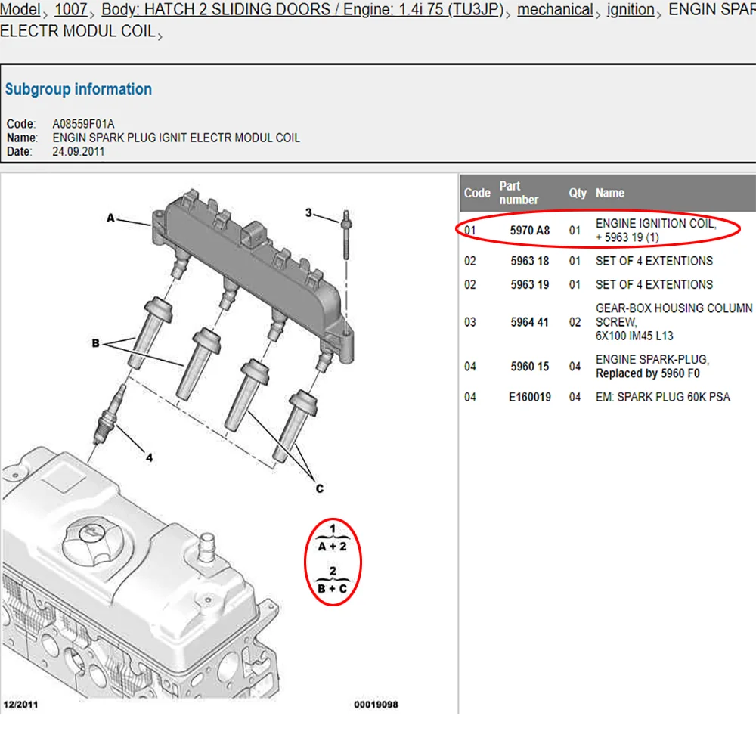This screenshot has height=756, width=756.
Task: Click callout label A on the diagram
Action: [x=111, y=218]
